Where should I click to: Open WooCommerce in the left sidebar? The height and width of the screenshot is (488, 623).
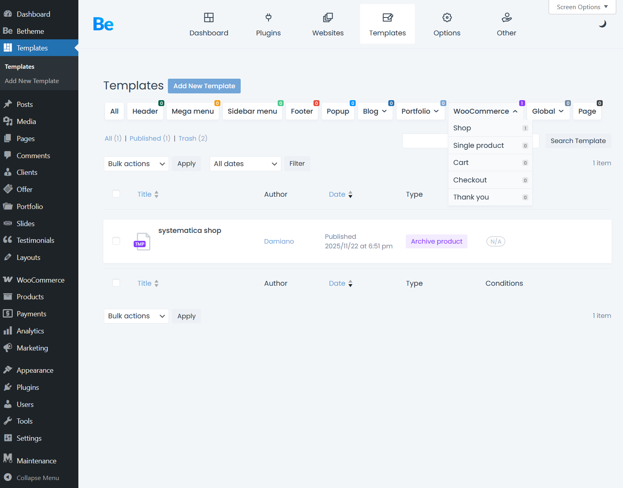(40, 280)
